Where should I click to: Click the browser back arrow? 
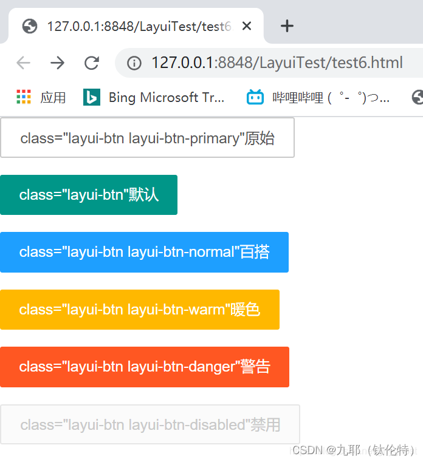23,63
